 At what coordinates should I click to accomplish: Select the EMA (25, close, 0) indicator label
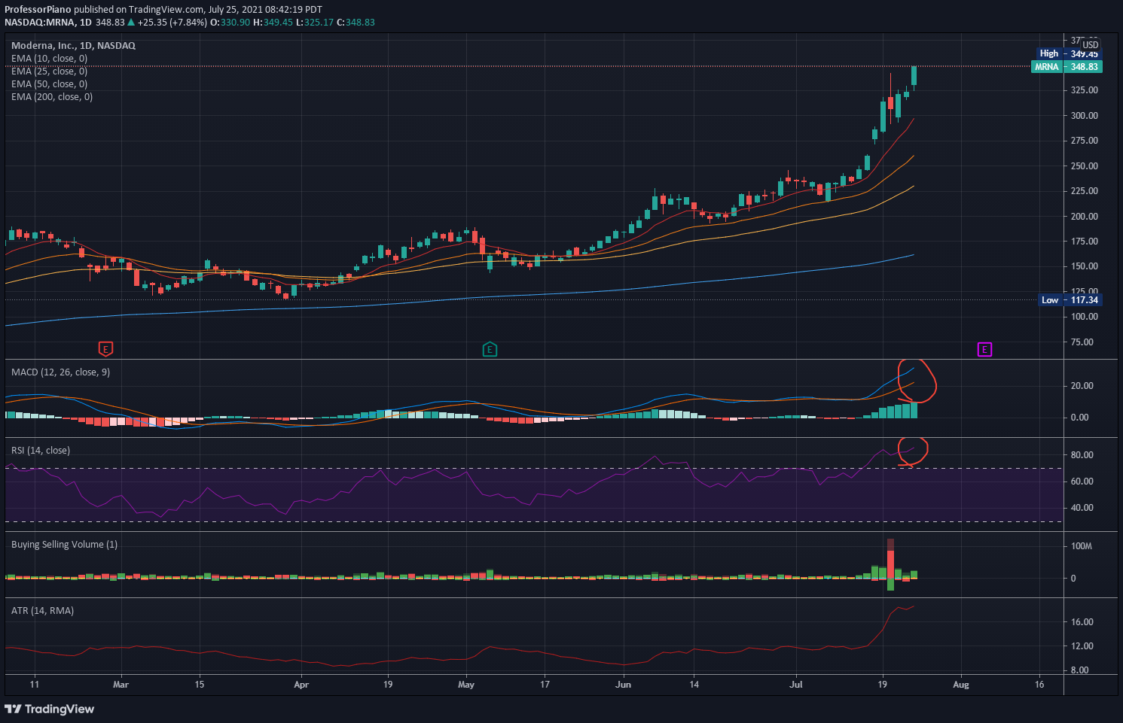coord(49,71)
